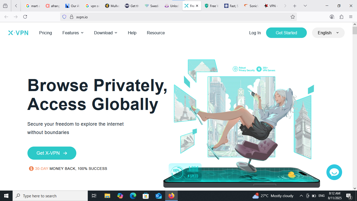Click the Robust Privacy Security shield badge
This screenshot has width=357, height=201.
click(244, 69)
